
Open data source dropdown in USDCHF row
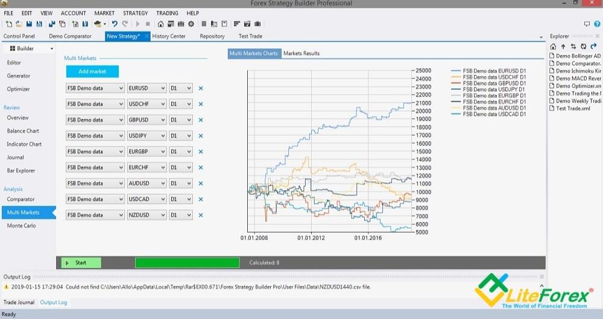(x=95, y=104)
